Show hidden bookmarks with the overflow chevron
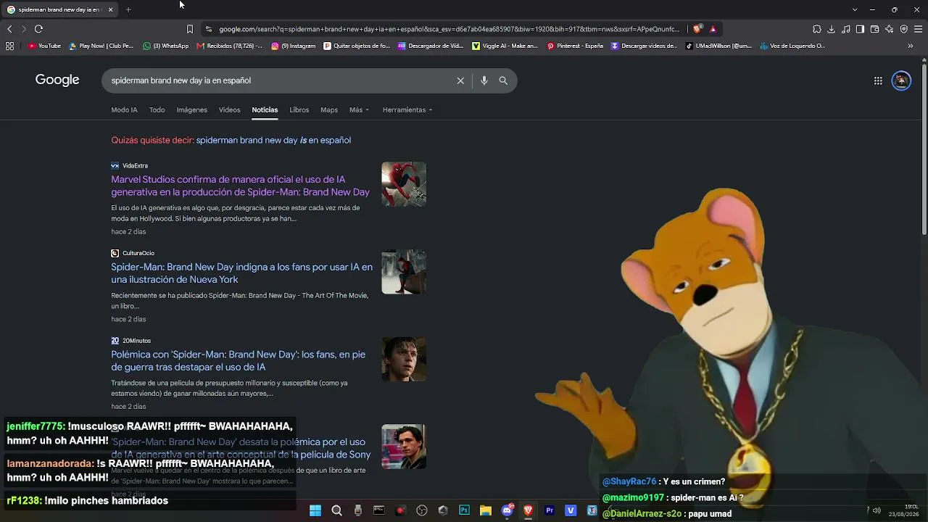 tap(911, 46)
